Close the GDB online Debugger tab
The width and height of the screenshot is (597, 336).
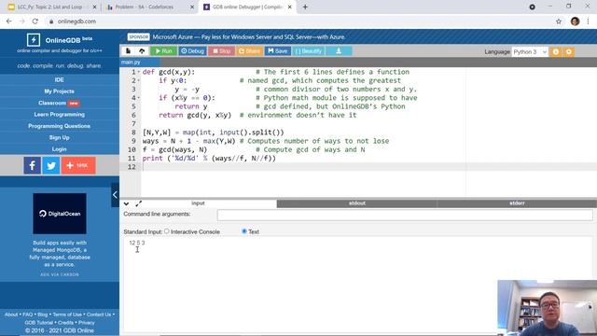[289, 7]
